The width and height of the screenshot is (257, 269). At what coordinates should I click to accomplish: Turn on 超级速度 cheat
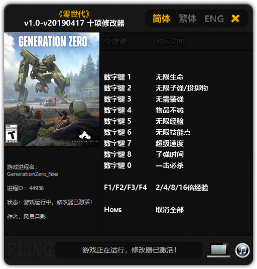(x=170, y=143)
